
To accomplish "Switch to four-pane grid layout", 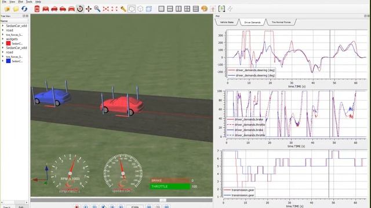I will tap(187, 9).
